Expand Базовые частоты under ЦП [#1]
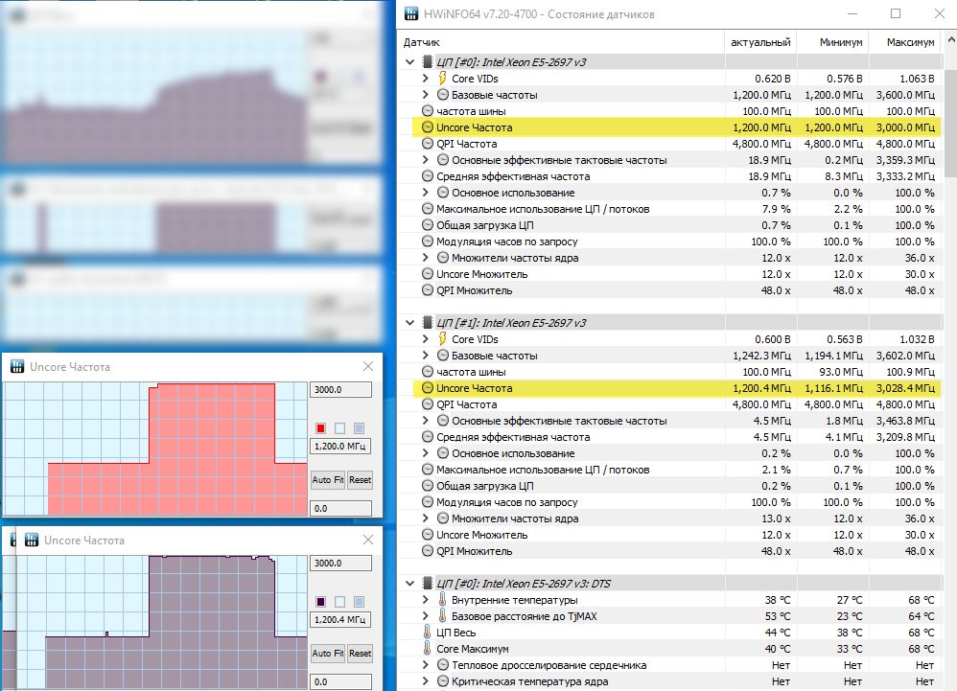The width and height of the screenshot is (957, 691). (x=426, y=356)
